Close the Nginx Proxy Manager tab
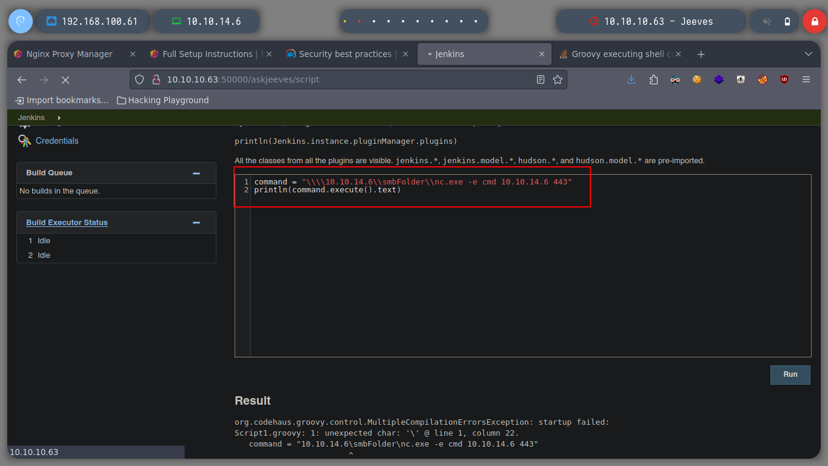828x466 pixels. coord(133,54)
